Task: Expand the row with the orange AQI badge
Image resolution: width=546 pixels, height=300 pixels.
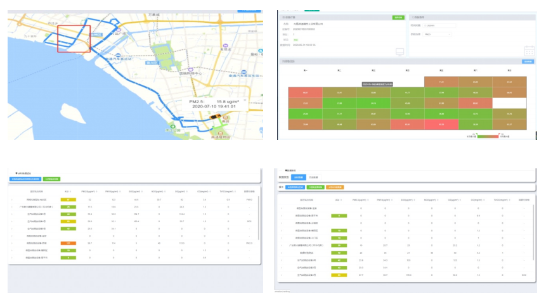Action: tap(11, 242)
